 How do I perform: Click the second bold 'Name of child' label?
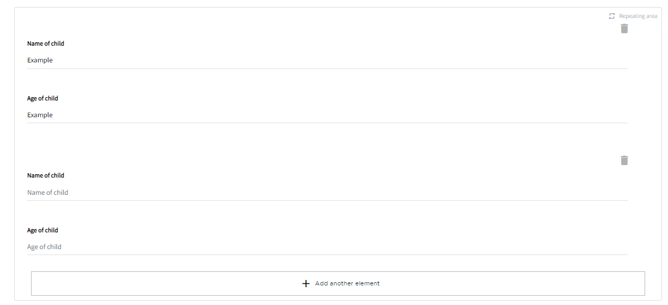(x=46, y=175)
